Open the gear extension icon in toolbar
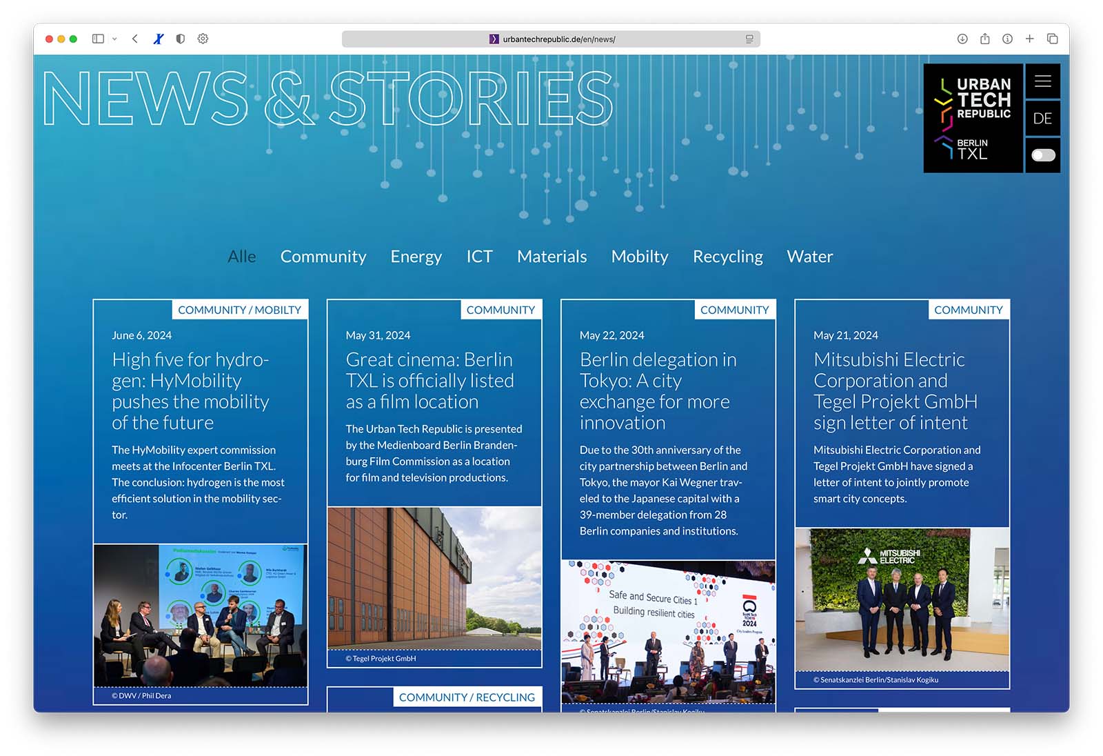1103x756 pixels. tap(203, 39)
